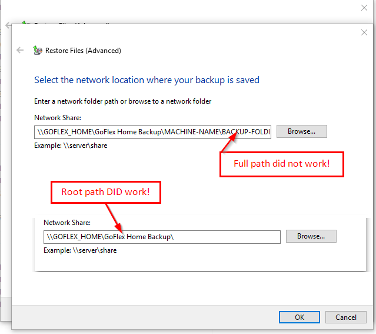Close the background Restore Files window
The image size is (376, 334).
coord(364,8)
